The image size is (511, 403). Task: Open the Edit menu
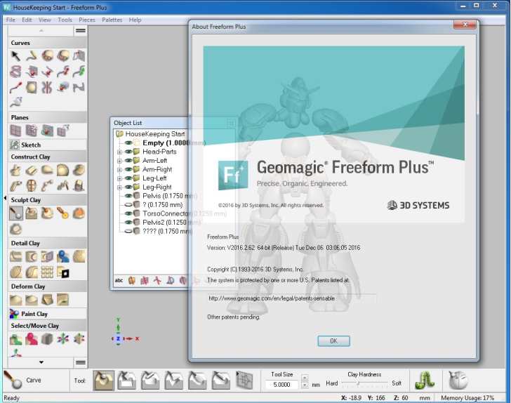[x=27, y=20]
